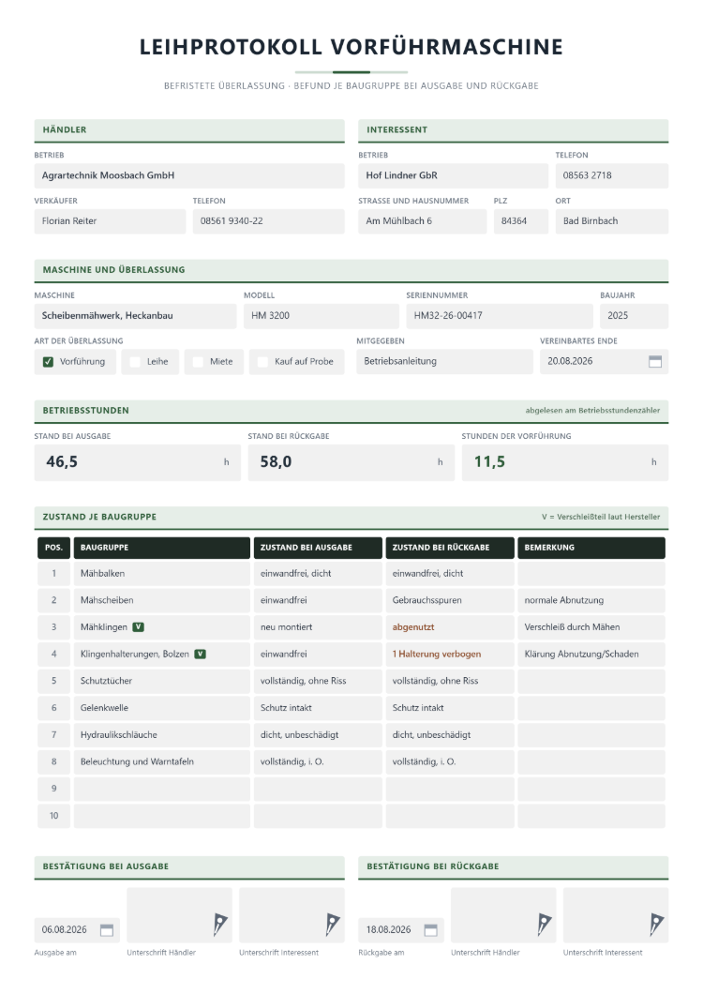
Task: Click pen icon in Unterschrift Händler at Ausgabe
Action: tap(219, 925)
